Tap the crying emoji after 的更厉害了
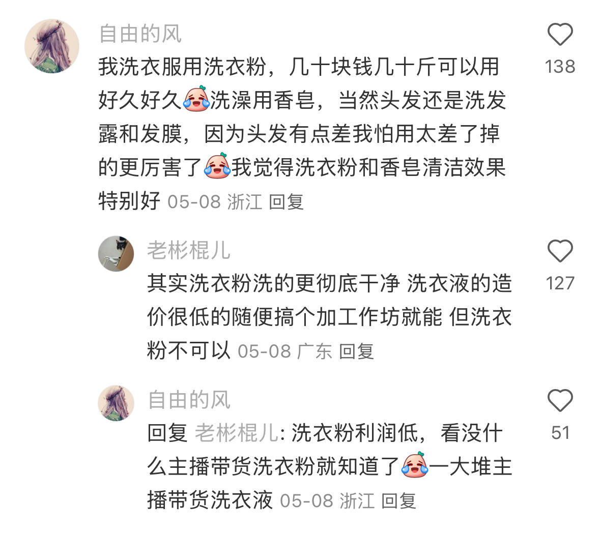Viewport: 600px width, 534px height. [x=217, y=166]
